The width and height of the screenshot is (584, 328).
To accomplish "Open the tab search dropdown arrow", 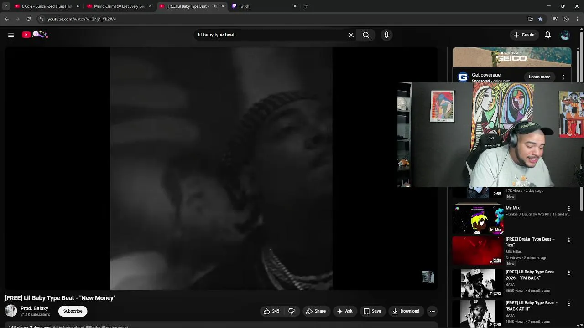I will [x=6, y=6].
